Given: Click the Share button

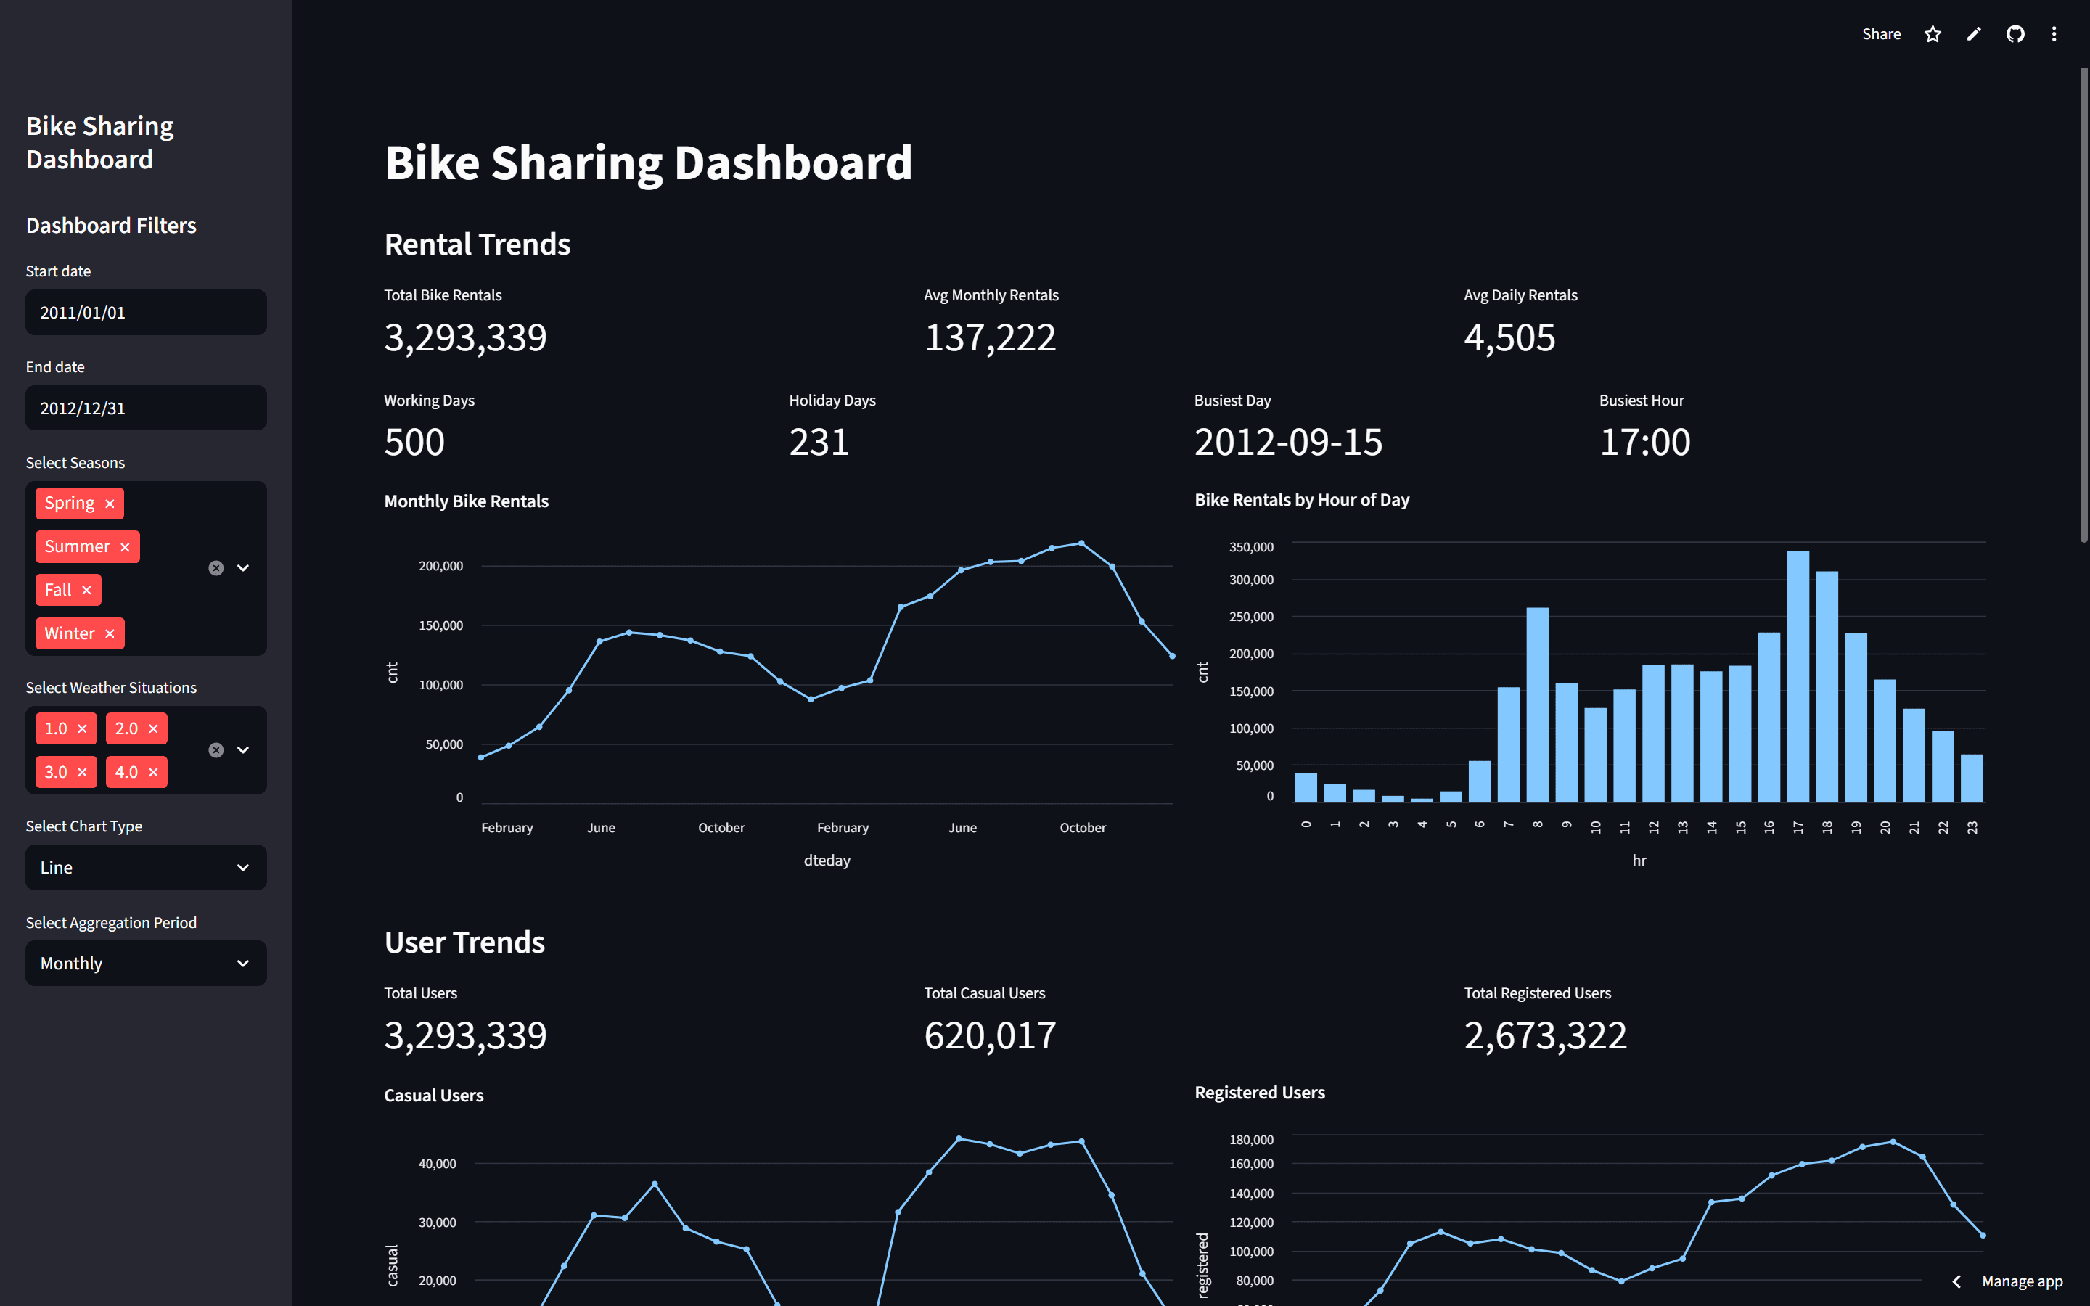Looking at the screenshot, I should (x=1881, y=33).
